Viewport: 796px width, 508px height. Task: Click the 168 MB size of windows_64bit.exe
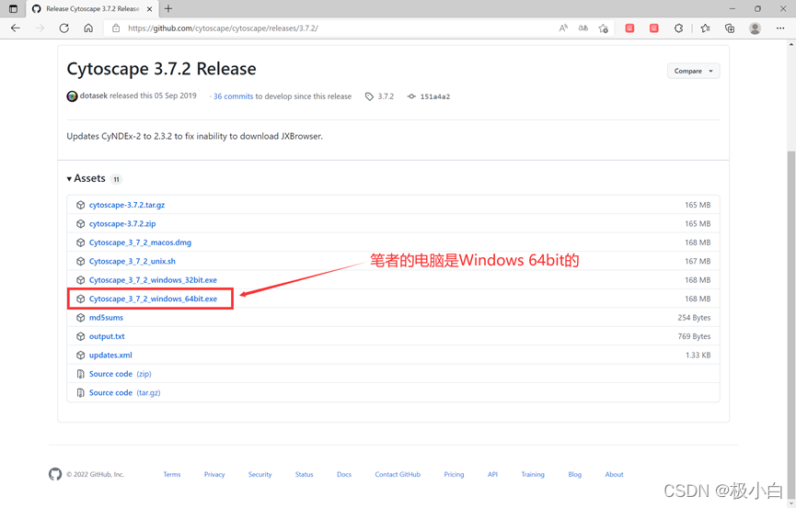coord(698,299)
